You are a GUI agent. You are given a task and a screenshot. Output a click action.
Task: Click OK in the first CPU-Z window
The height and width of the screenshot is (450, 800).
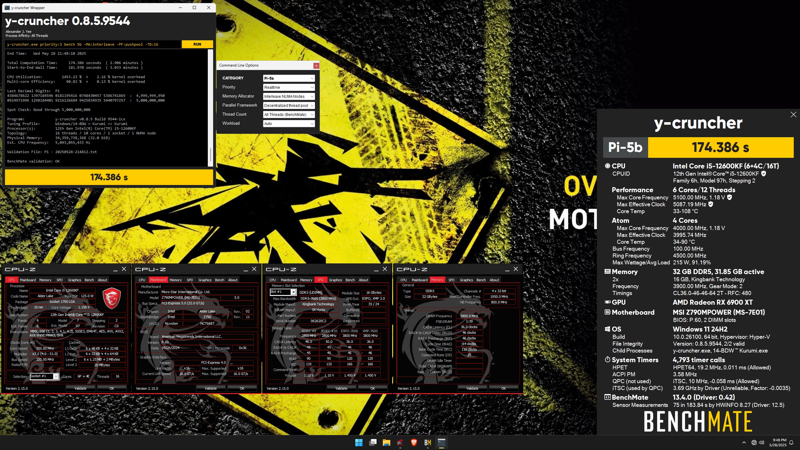point(112,388)
